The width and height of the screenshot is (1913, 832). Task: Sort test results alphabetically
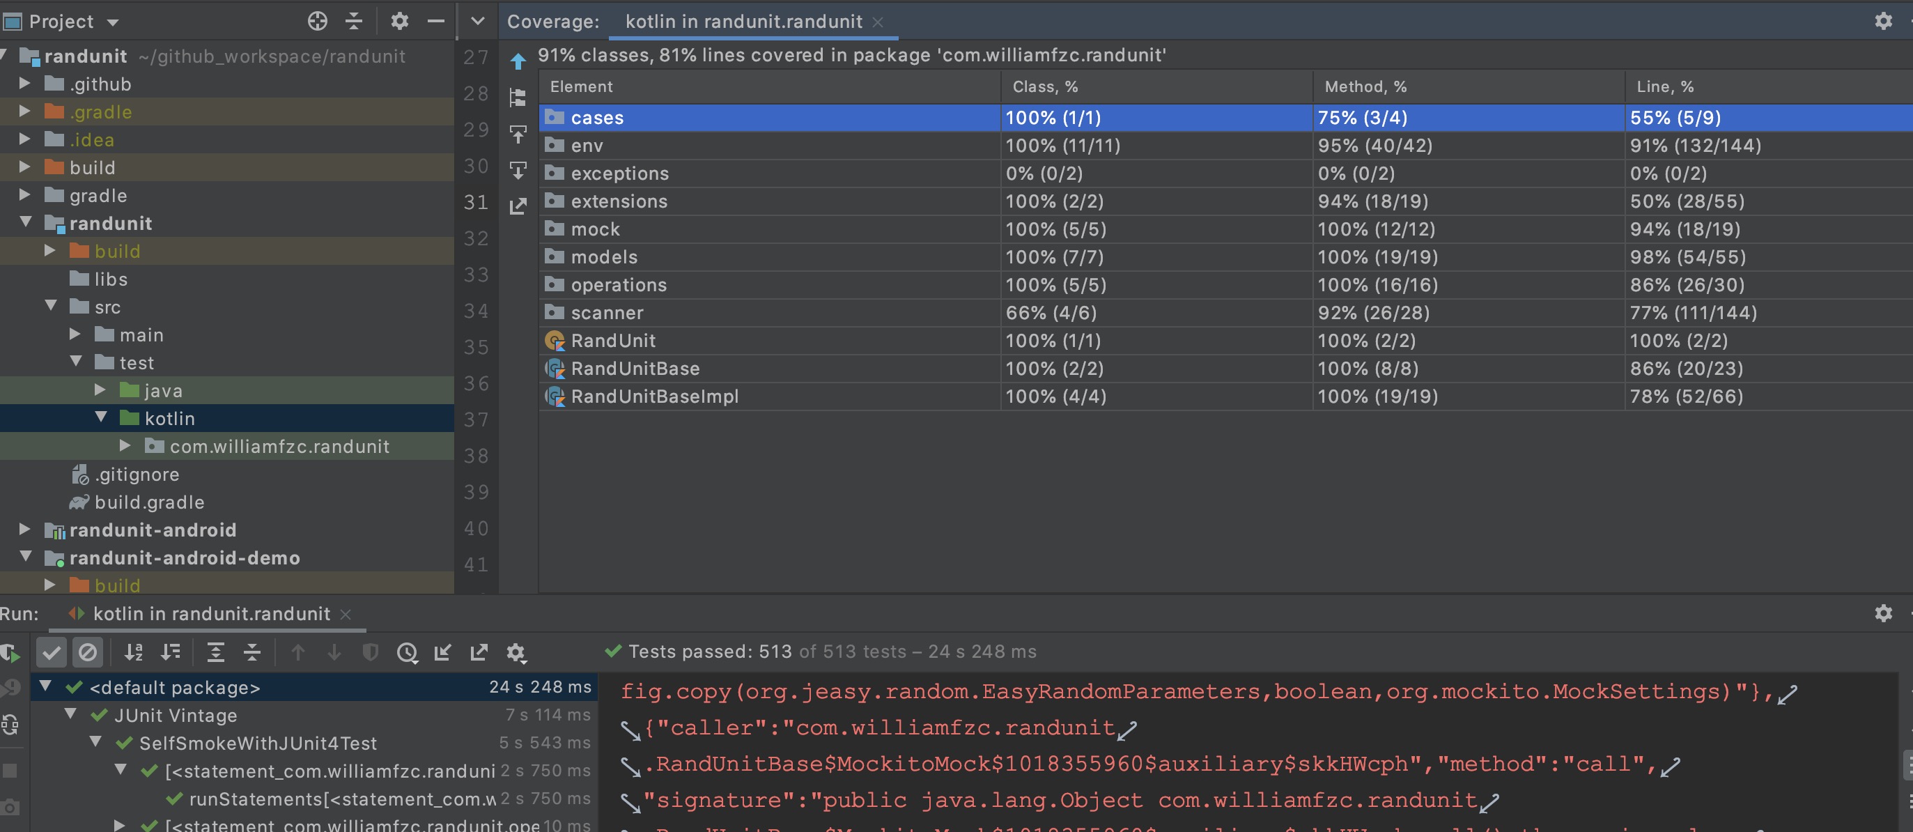(134, 652)
